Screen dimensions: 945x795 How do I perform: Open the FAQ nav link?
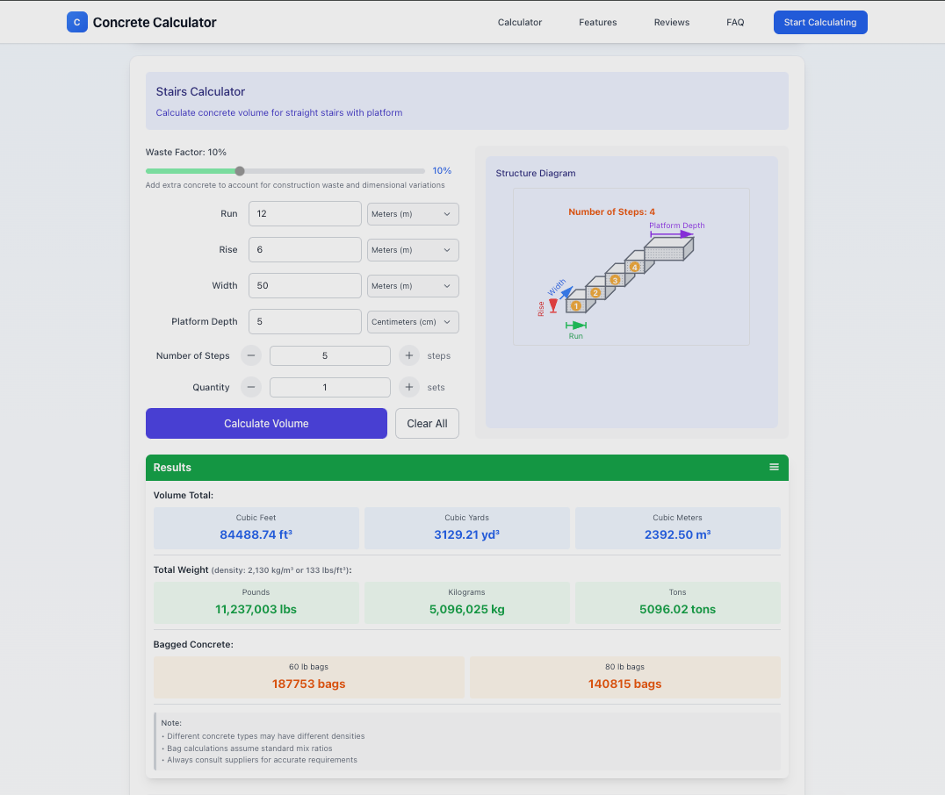click(x=735, y=22)
